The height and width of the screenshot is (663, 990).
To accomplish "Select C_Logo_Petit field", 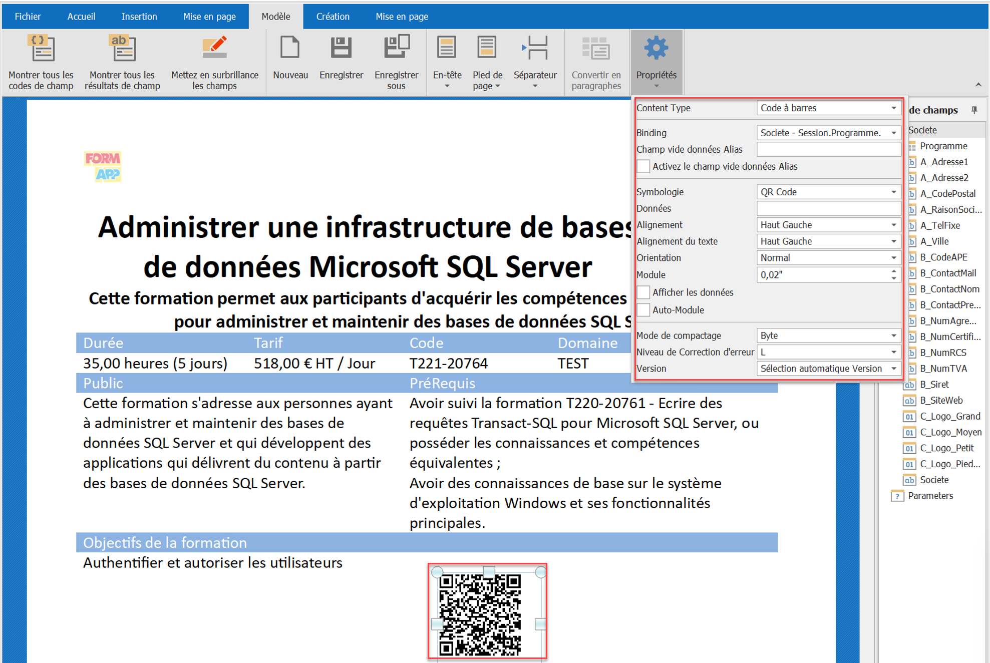I will [x=946, y=448].
